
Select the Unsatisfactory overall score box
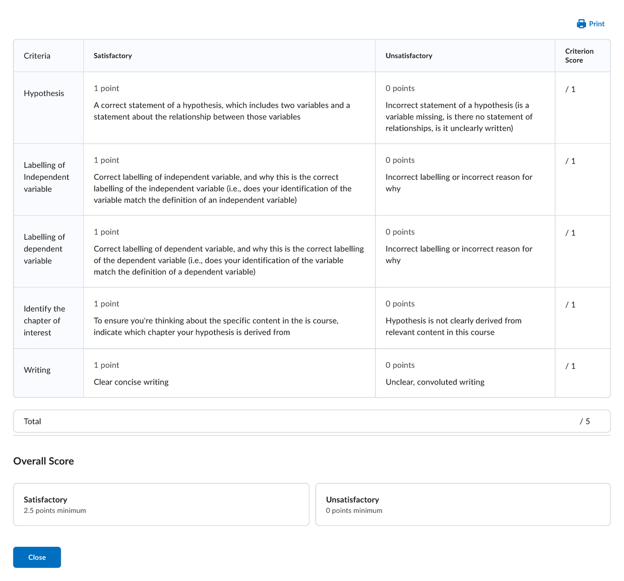point(463,505)
